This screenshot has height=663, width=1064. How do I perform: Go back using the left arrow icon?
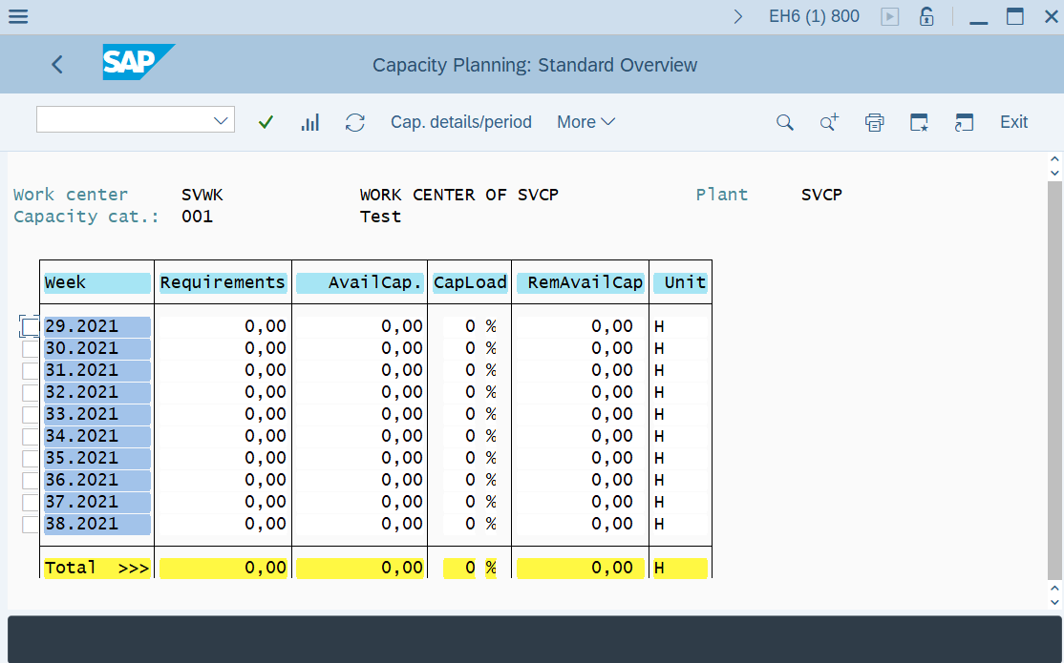click(x=56, y=64)
